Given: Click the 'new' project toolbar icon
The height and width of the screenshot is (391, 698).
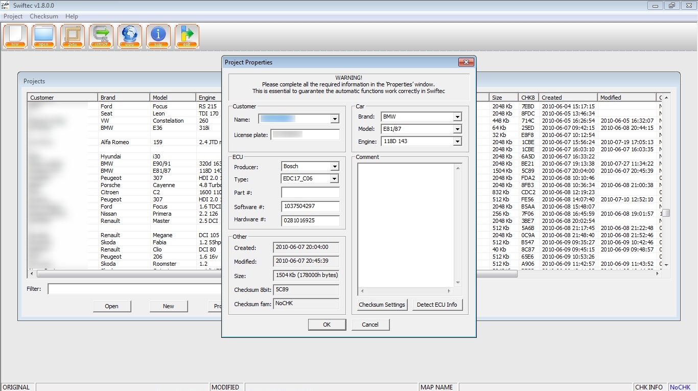Looking at the screenshot, I should tap(15, 36).
